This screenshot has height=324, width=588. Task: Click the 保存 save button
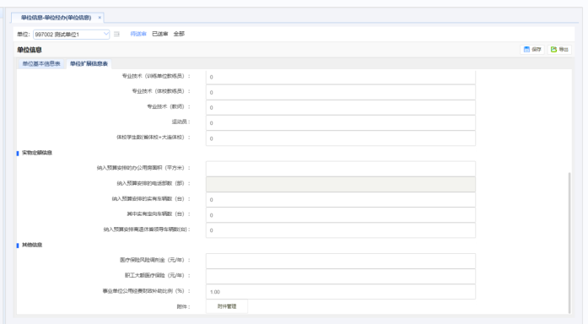pyautogui.click(x=532, y=49)
